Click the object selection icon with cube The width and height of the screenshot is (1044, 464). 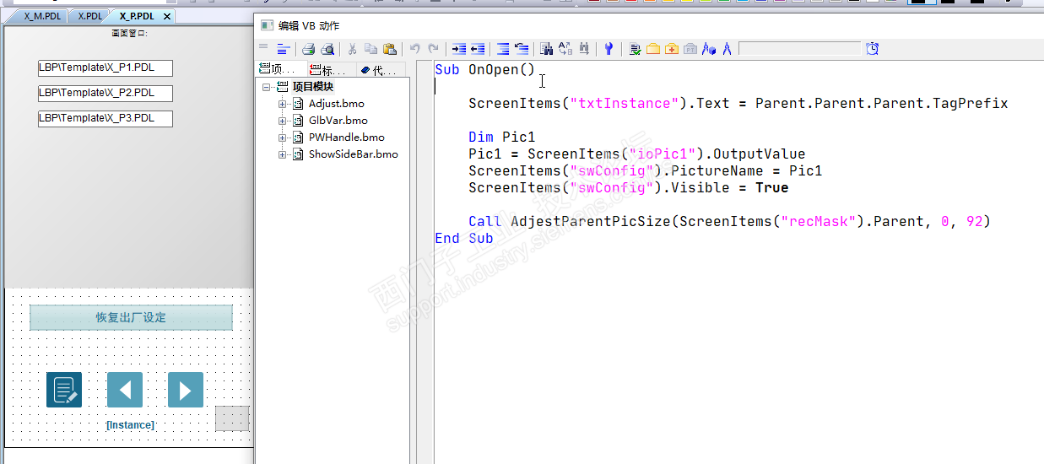click(709, 49)
